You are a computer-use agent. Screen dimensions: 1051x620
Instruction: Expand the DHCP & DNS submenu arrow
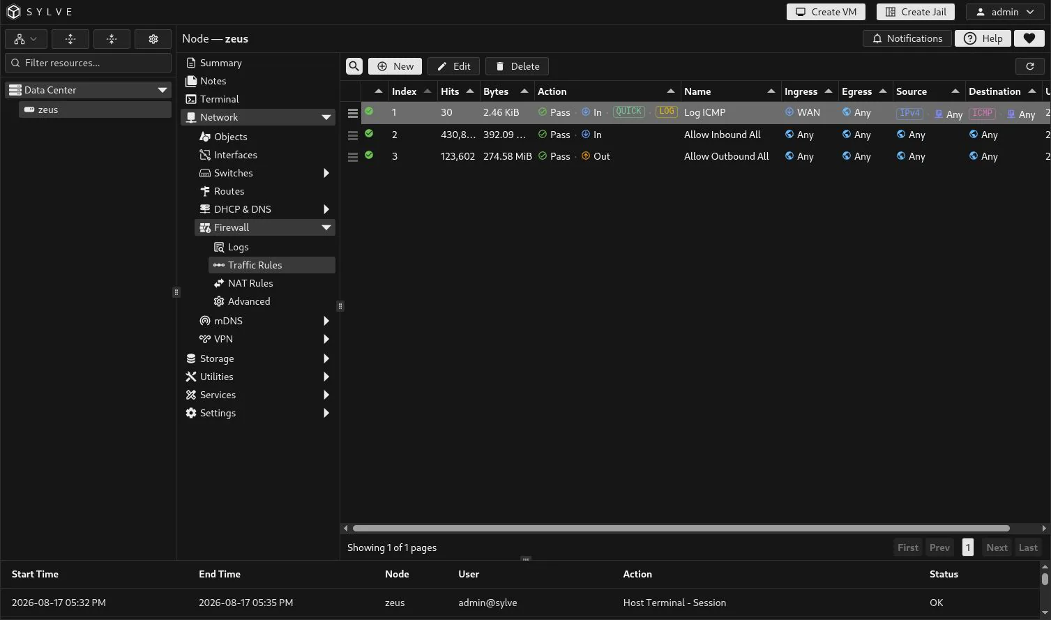pos(326,209)
